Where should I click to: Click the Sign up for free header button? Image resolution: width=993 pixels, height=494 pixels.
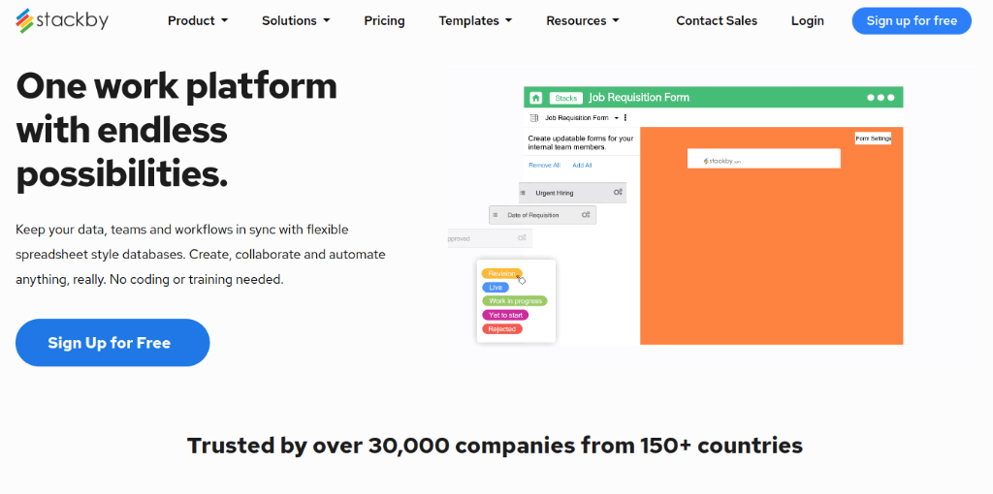912,21
